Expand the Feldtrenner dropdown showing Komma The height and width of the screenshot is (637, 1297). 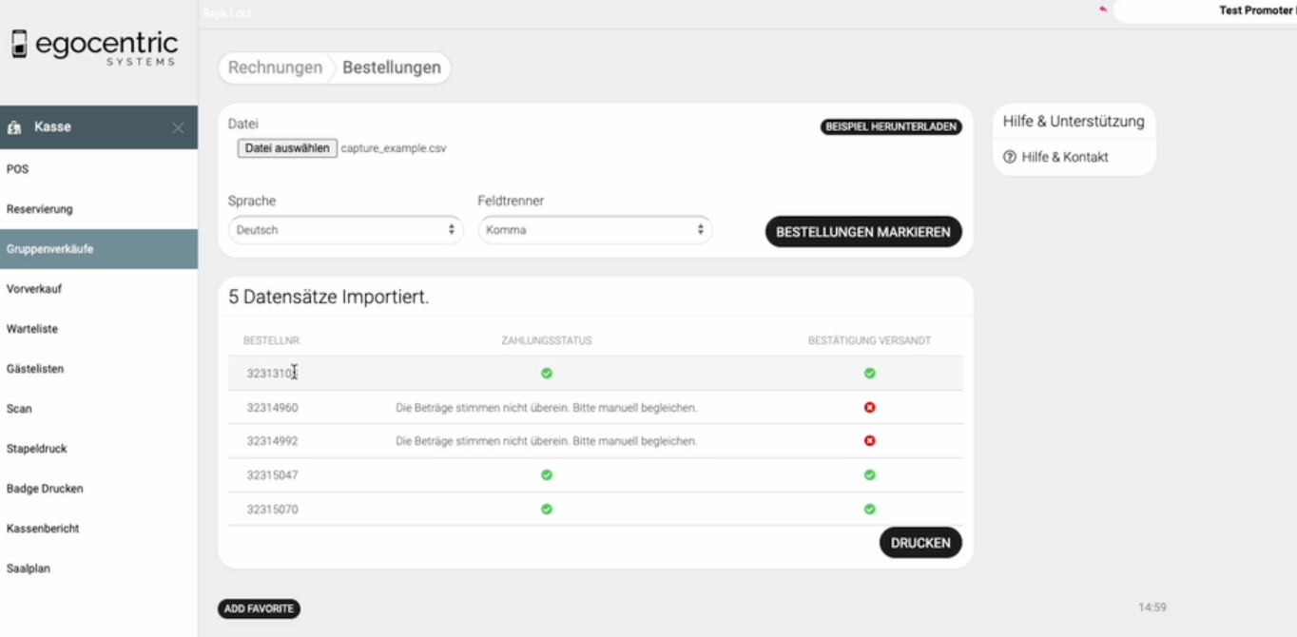pyautogui.click(x=594, y=230)
